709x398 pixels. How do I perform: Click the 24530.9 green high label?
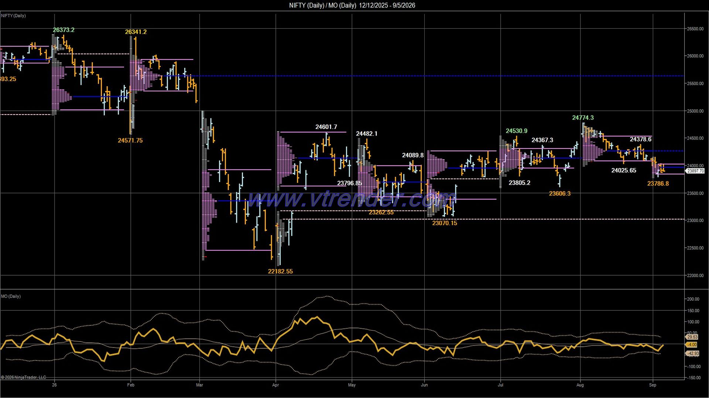517,131
